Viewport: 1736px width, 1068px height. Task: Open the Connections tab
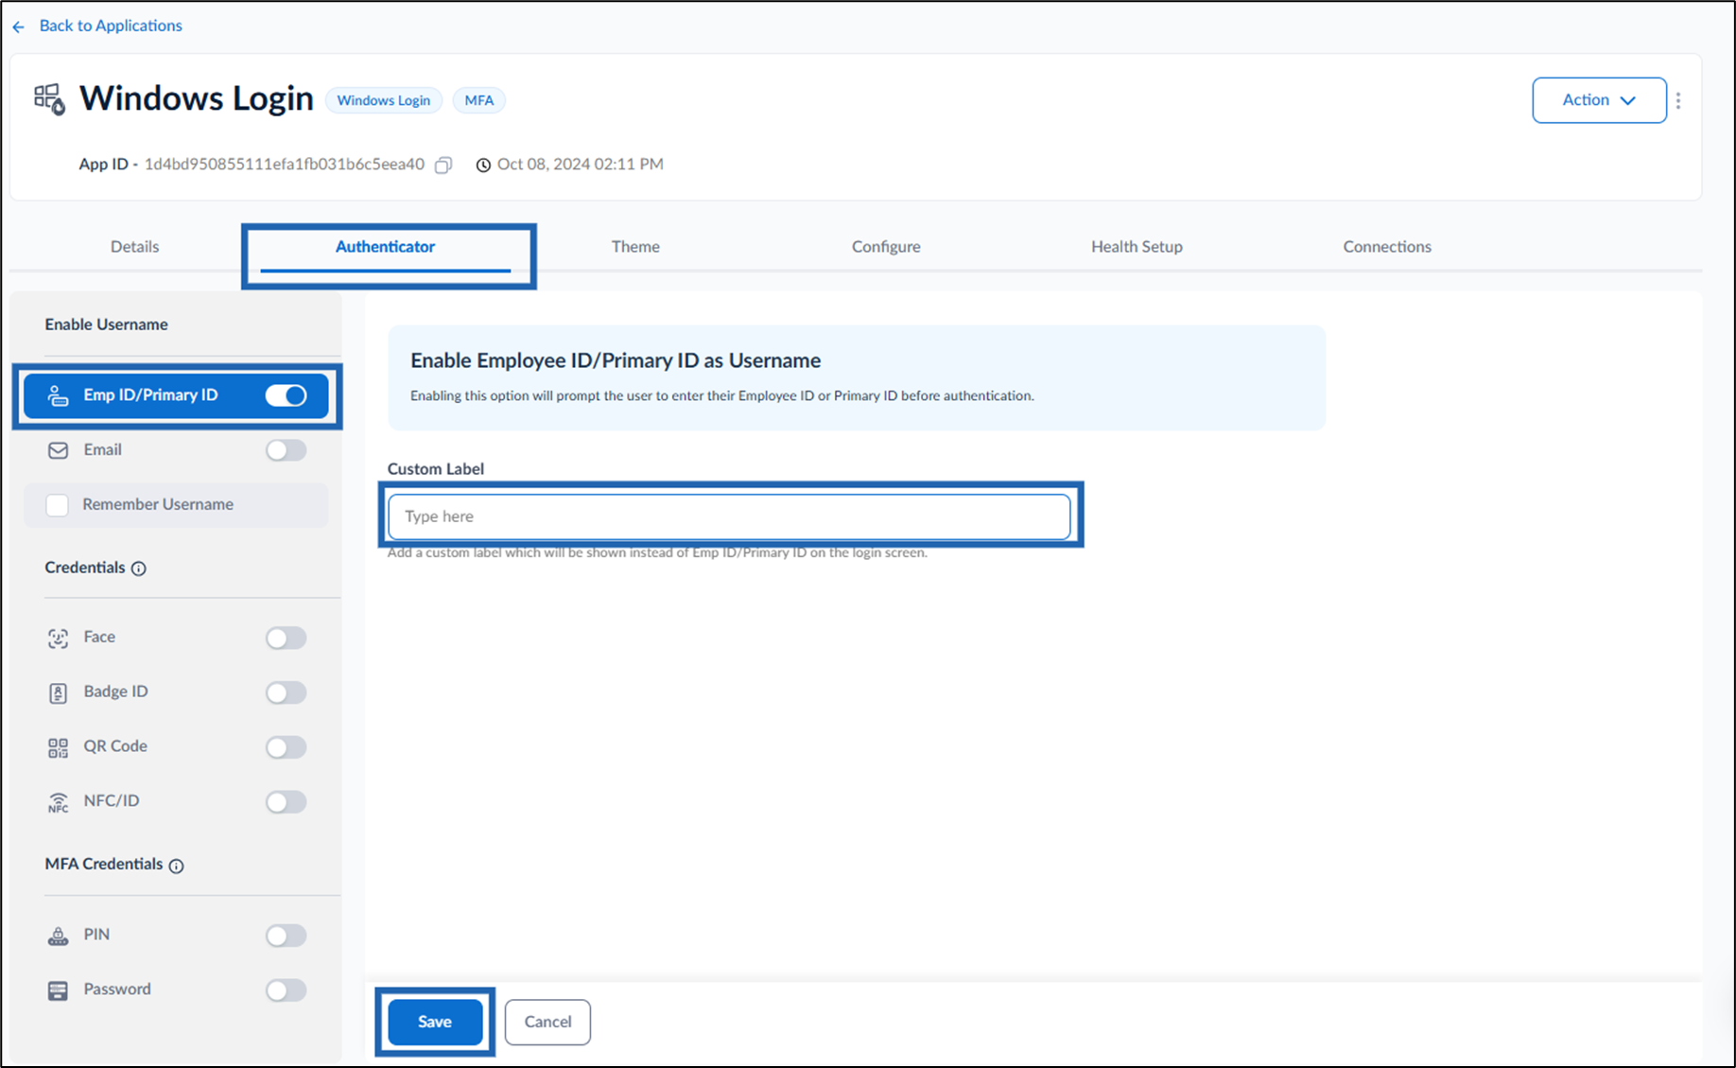click(x=1387, y=247)
